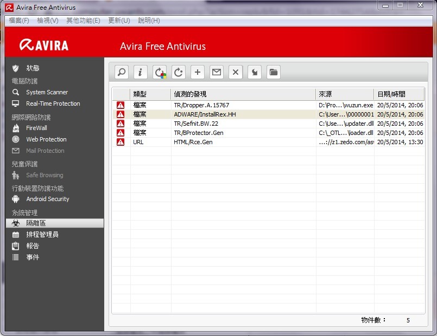Click the warning icon of ADWARE/InstallRex.HH row

point(121,114)
